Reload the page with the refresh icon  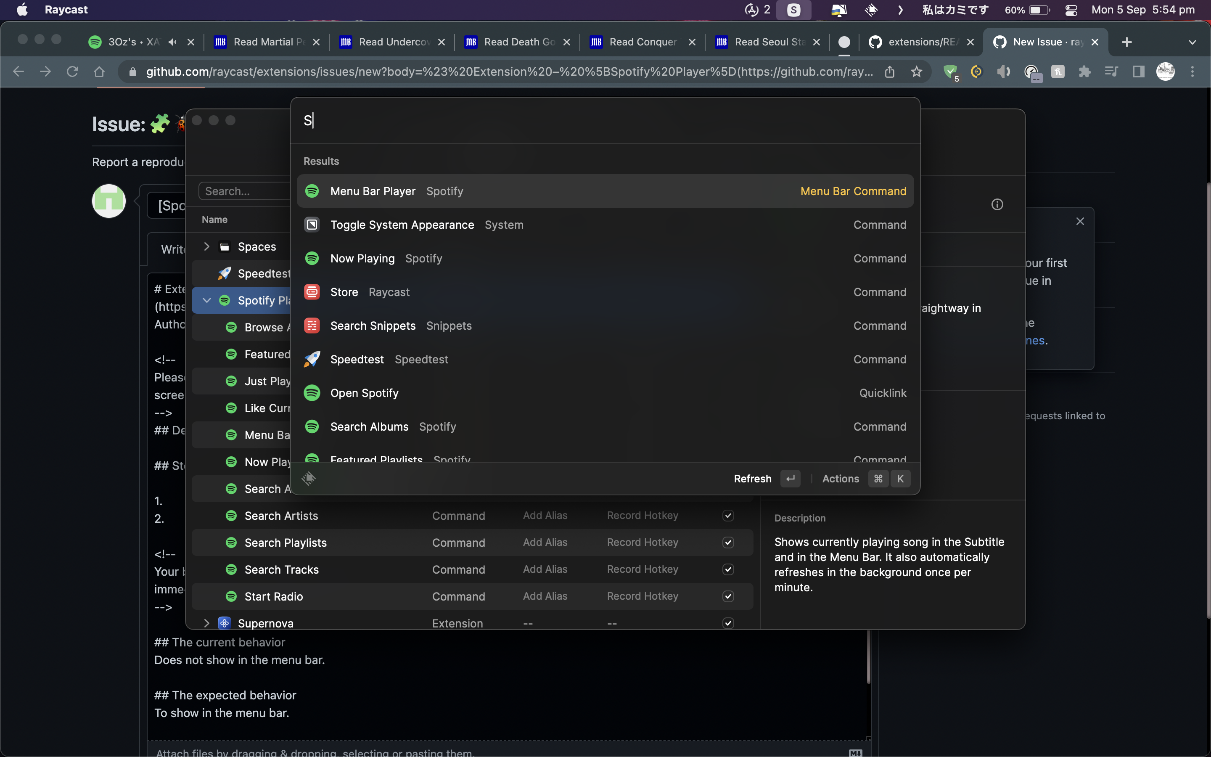(73, 71)
